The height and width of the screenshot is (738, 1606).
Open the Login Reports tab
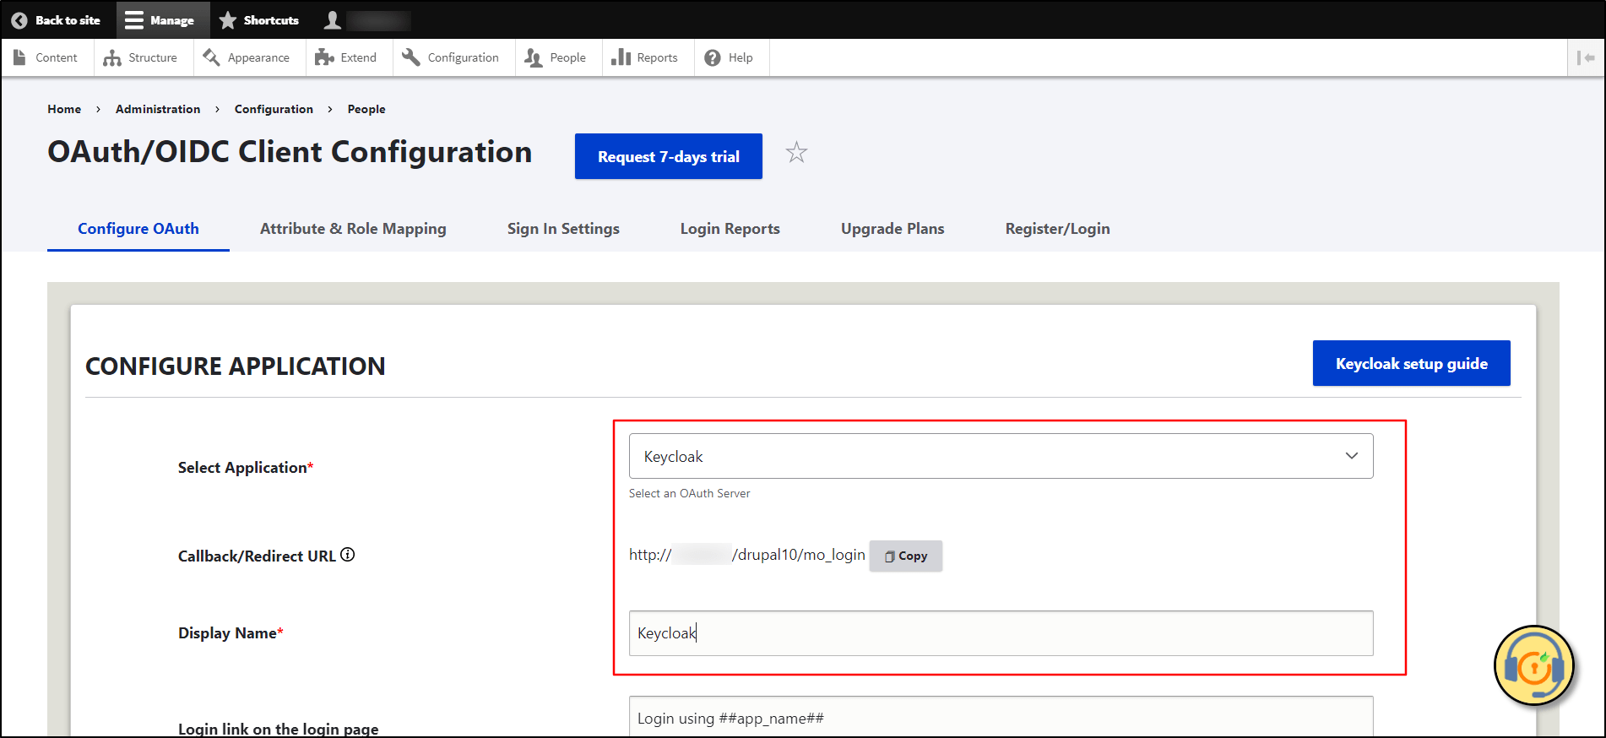[730, 229]
